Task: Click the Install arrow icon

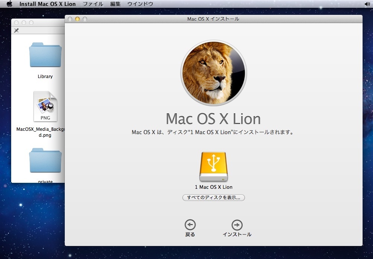Action: pos(237,225)
